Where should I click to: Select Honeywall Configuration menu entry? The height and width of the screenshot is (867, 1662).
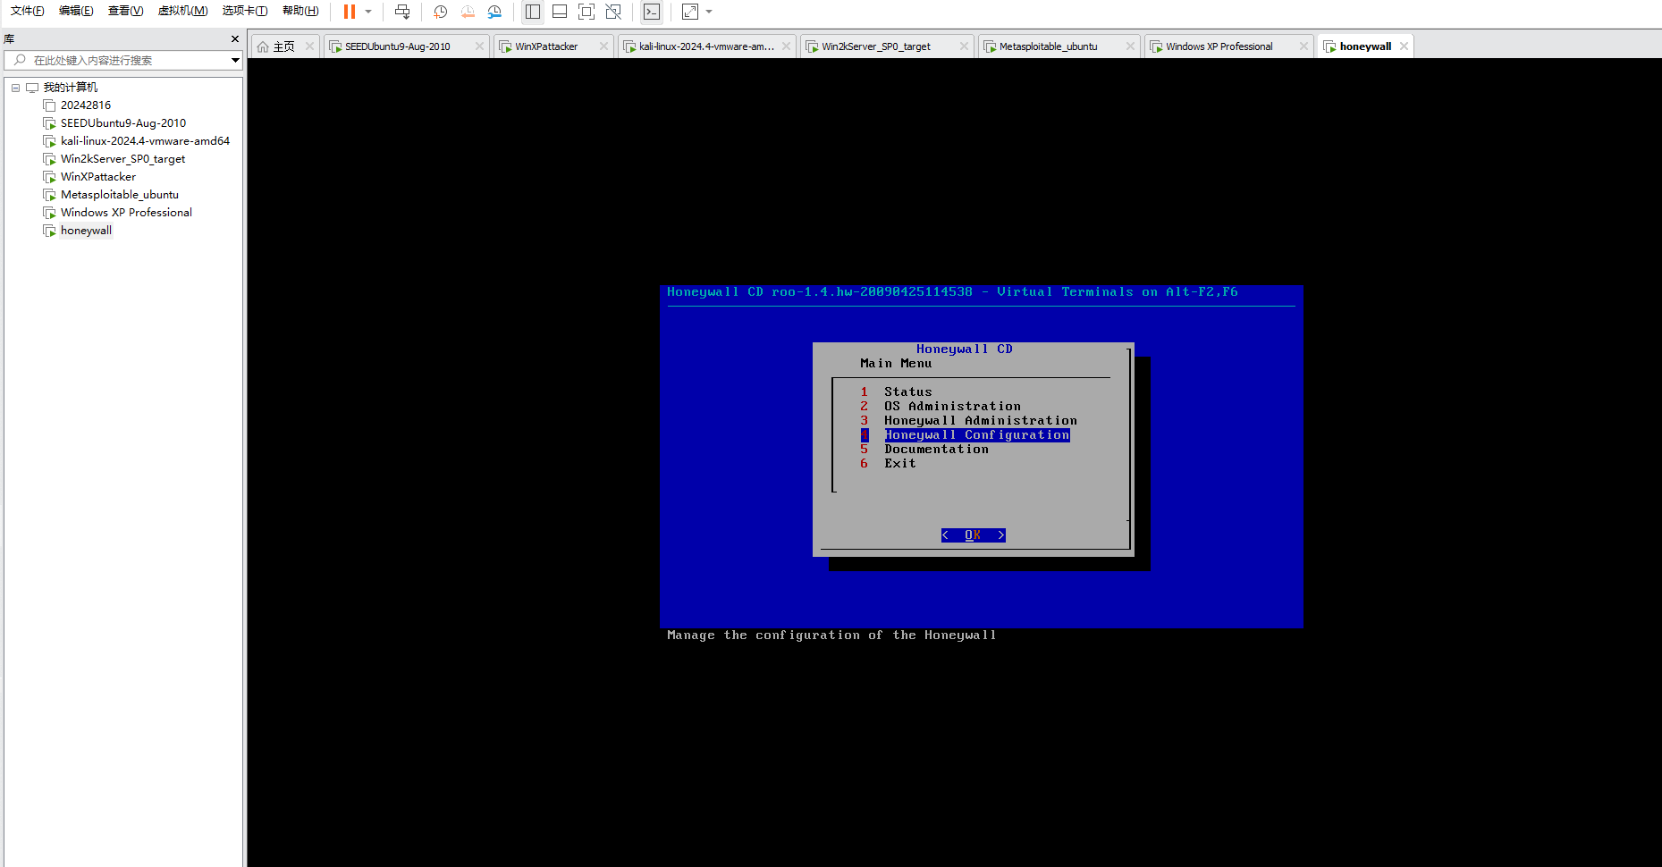(976, 434)
